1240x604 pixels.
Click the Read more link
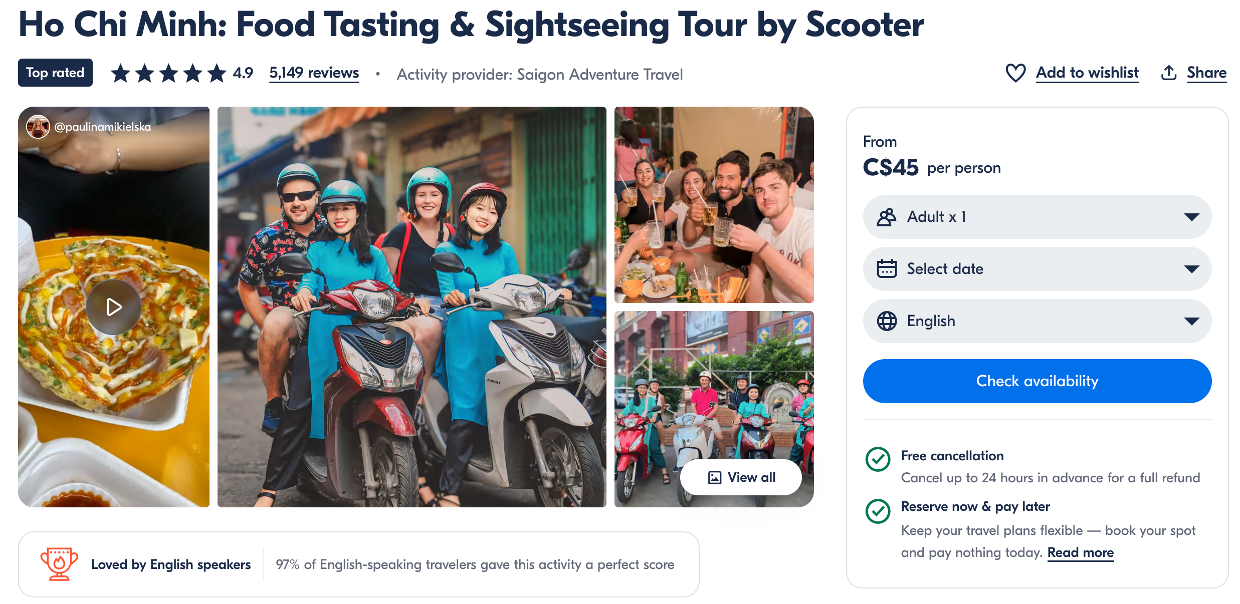tap(1081, 552)
